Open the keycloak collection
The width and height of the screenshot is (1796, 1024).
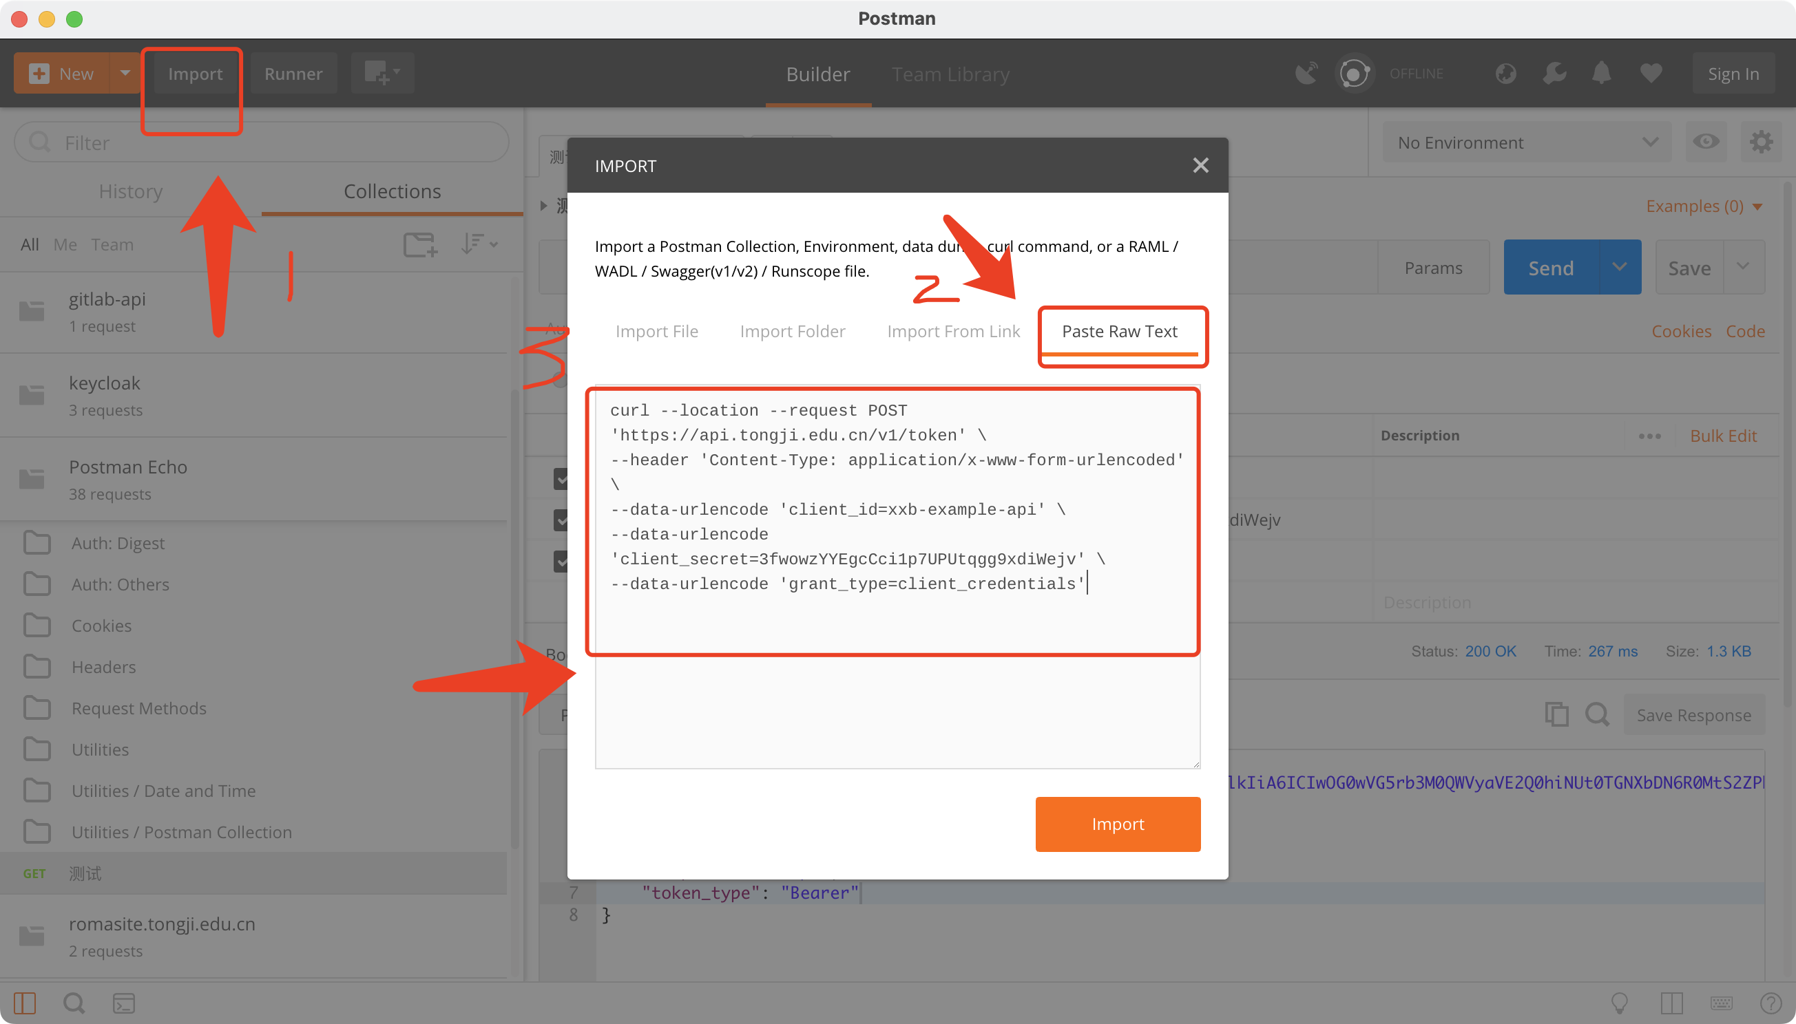click(x=253, y=395)
